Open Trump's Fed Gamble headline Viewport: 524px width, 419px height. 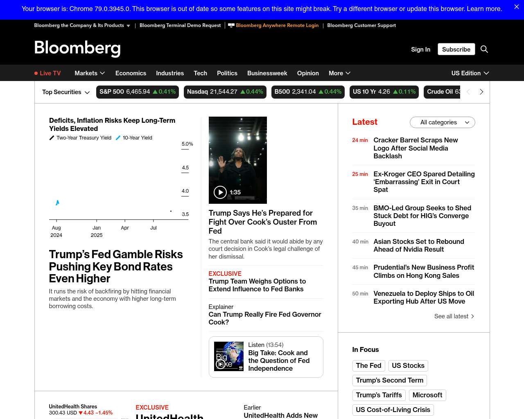[116, 266]
